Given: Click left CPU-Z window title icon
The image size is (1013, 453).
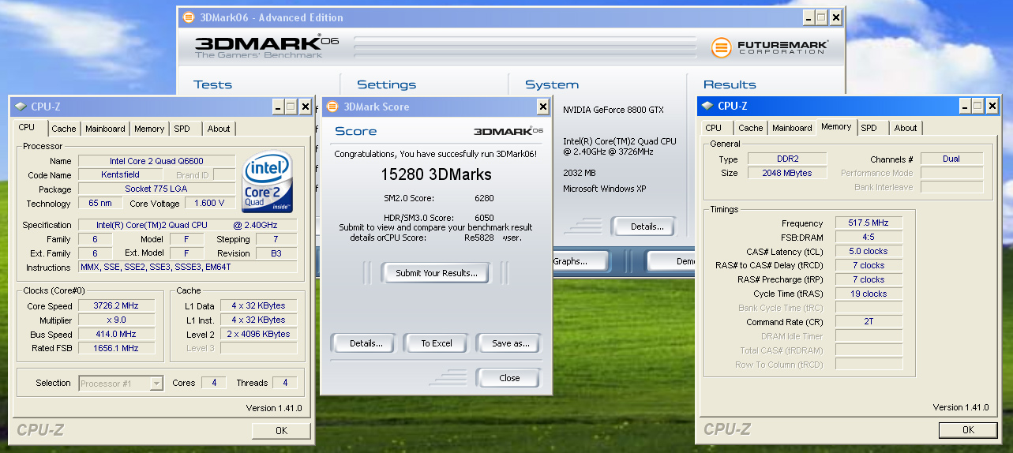Looking at the screenshot, I should click(x=21, y=107).
